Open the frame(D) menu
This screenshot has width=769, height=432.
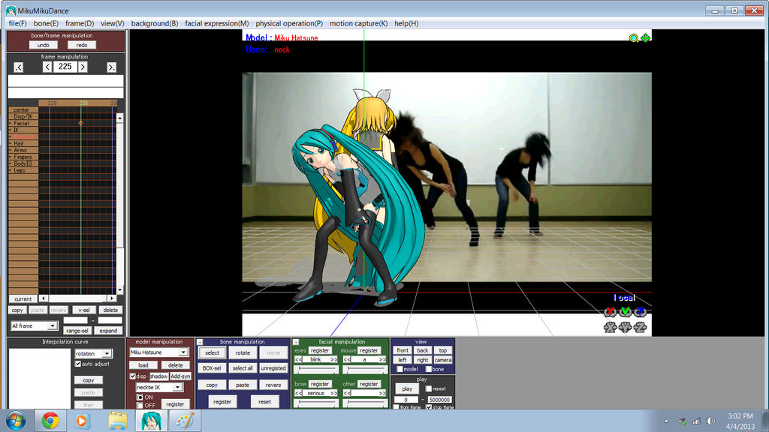80,23
